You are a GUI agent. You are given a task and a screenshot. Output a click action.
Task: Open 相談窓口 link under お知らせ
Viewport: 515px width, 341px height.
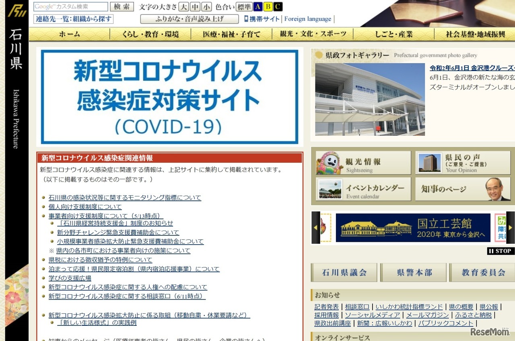pyautogui.click(x=357, y=307)
